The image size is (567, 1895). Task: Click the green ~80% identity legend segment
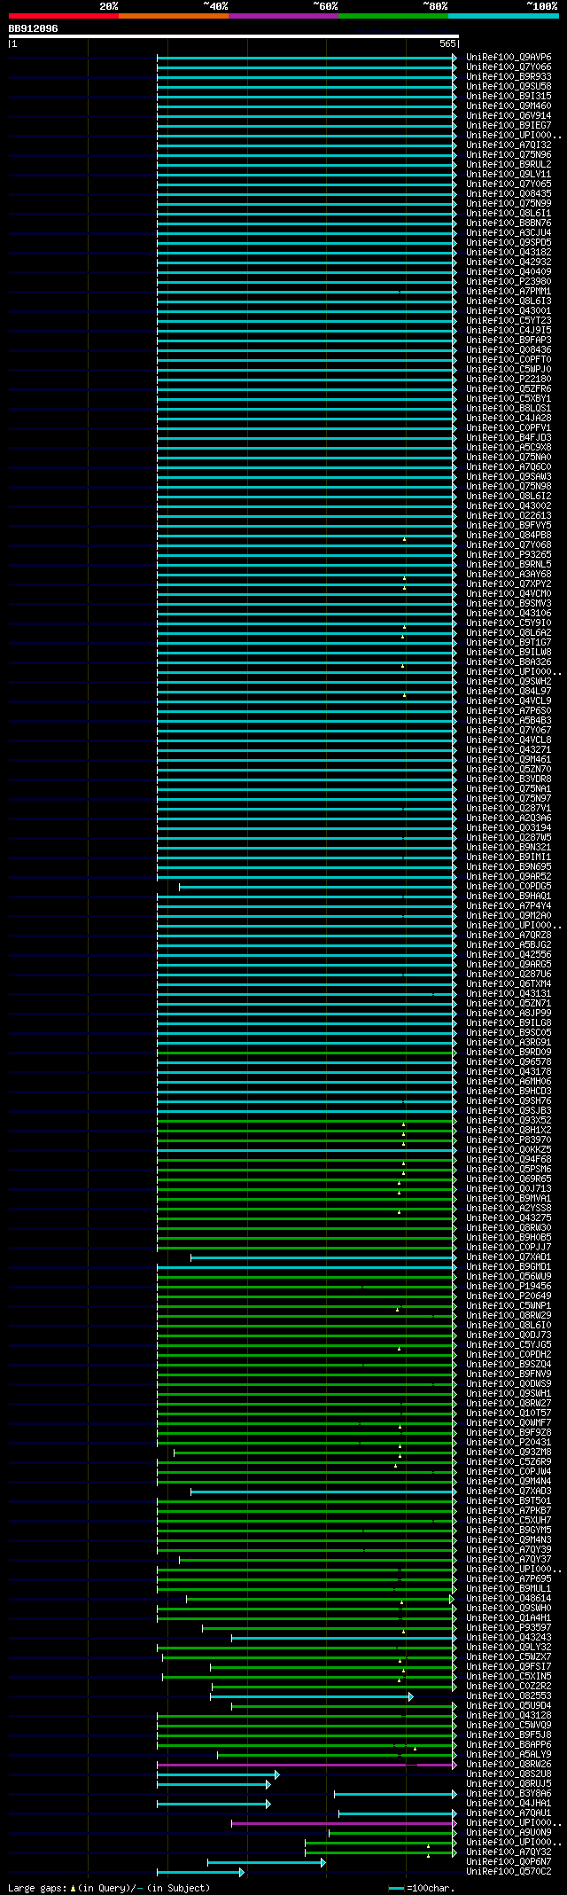click(x=393, y=16)
